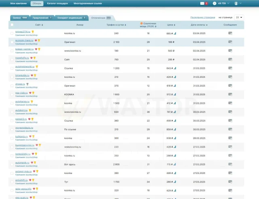Sort the table by Цена column
Viewport: 259px width, 199px height.
[171, 25]
